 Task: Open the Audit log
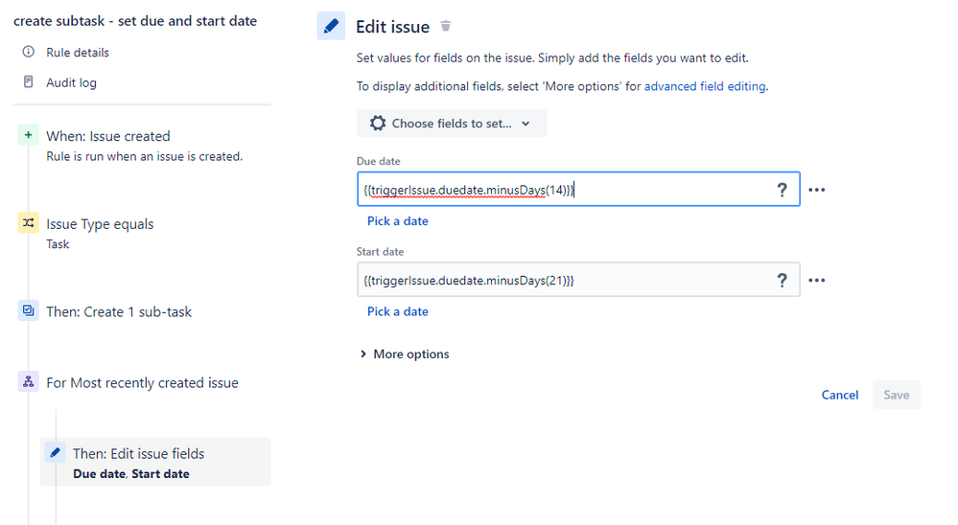coord(71,82)
